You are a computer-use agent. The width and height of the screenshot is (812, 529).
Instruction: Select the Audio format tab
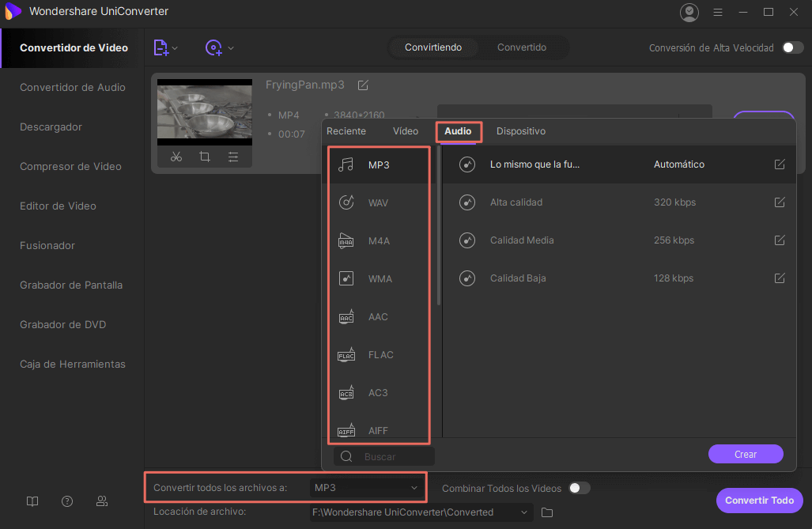459,131
